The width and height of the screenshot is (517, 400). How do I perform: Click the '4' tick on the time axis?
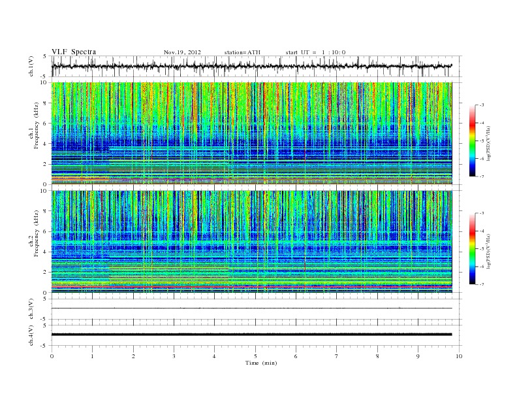214,356
